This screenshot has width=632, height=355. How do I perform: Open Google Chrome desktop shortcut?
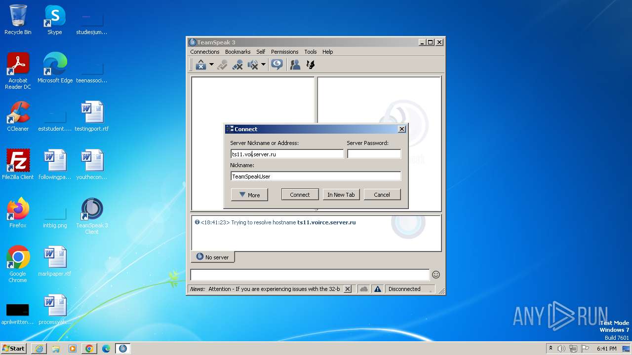click(18, 264)
